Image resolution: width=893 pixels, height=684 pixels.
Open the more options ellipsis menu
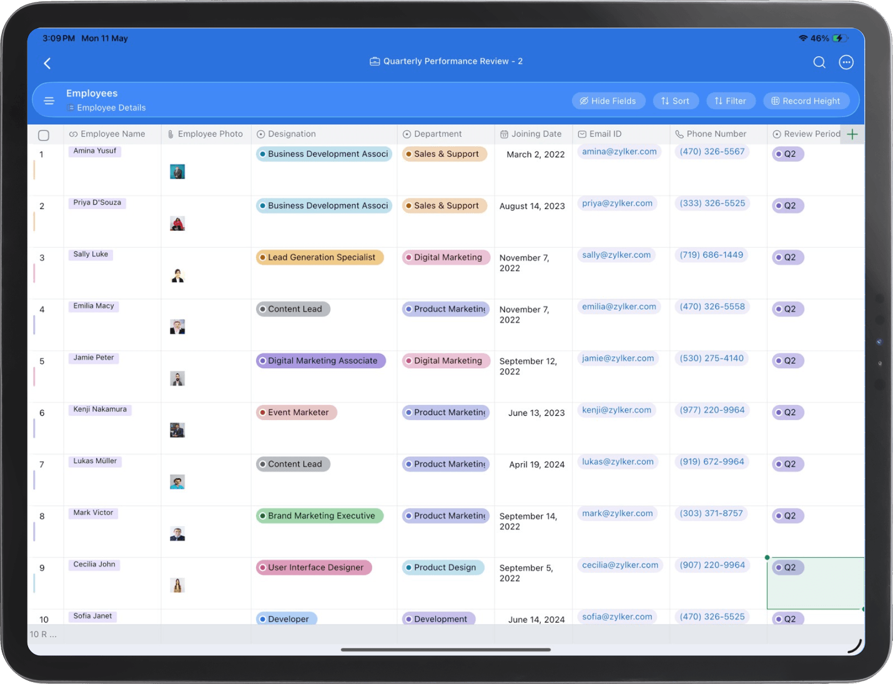(846, 62)
